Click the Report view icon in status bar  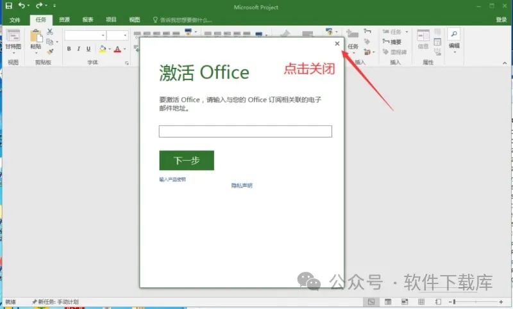(x=438, y=302)
